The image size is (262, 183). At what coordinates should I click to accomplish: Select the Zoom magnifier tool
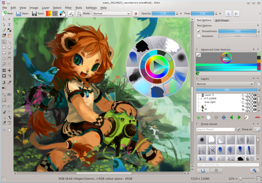[x=4, y=130]
